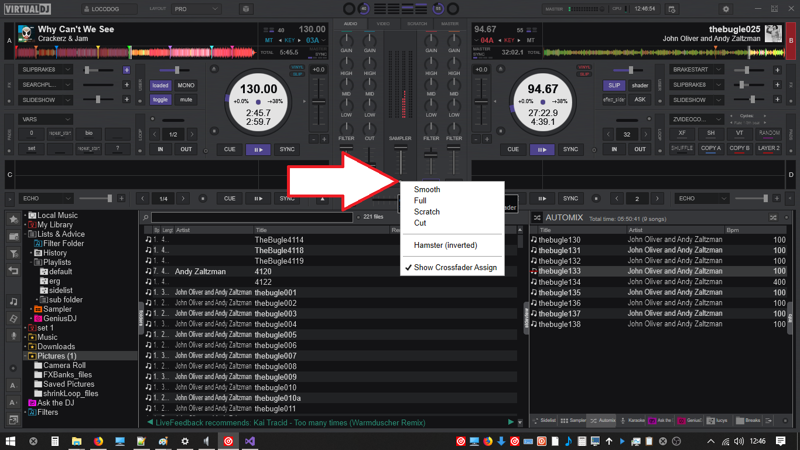This screenshot has height=450, width=800.
Task: Open the recording options icon near clock
Action: tap(672, 9)
